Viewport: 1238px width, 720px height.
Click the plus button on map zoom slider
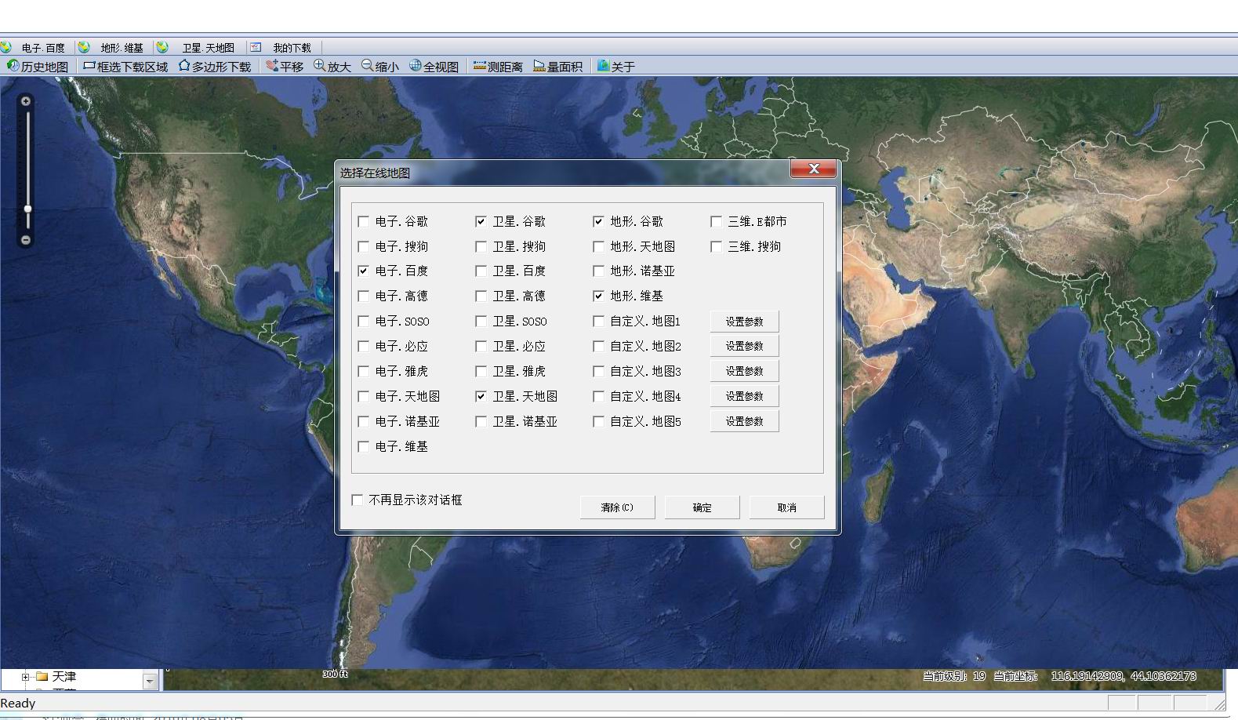(26, 101)
